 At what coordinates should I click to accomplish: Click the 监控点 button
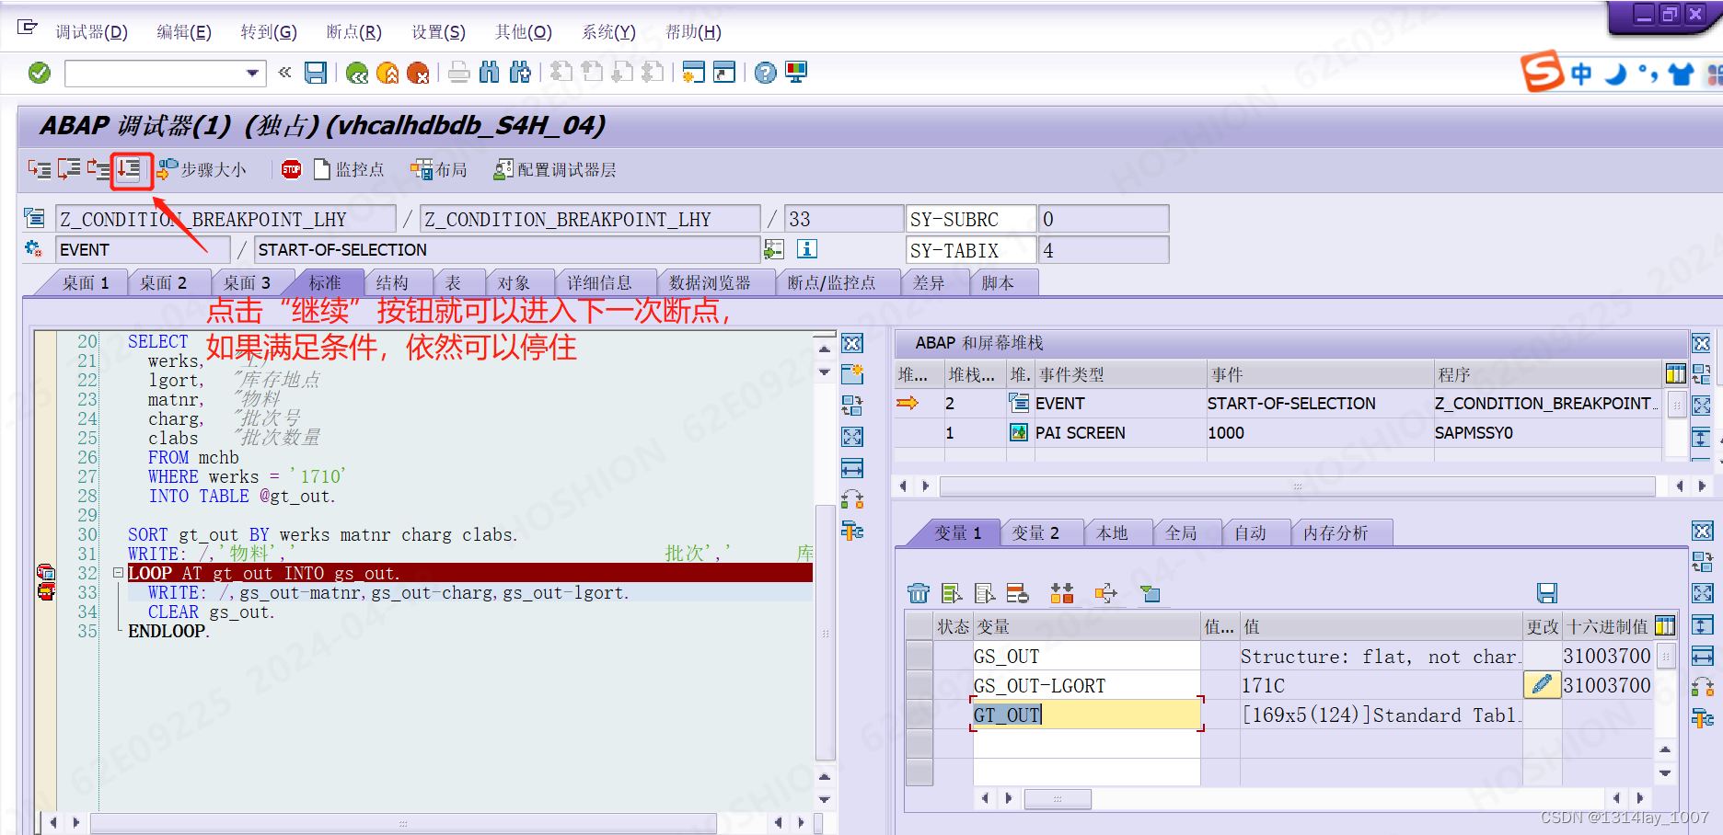pos(349,169)
